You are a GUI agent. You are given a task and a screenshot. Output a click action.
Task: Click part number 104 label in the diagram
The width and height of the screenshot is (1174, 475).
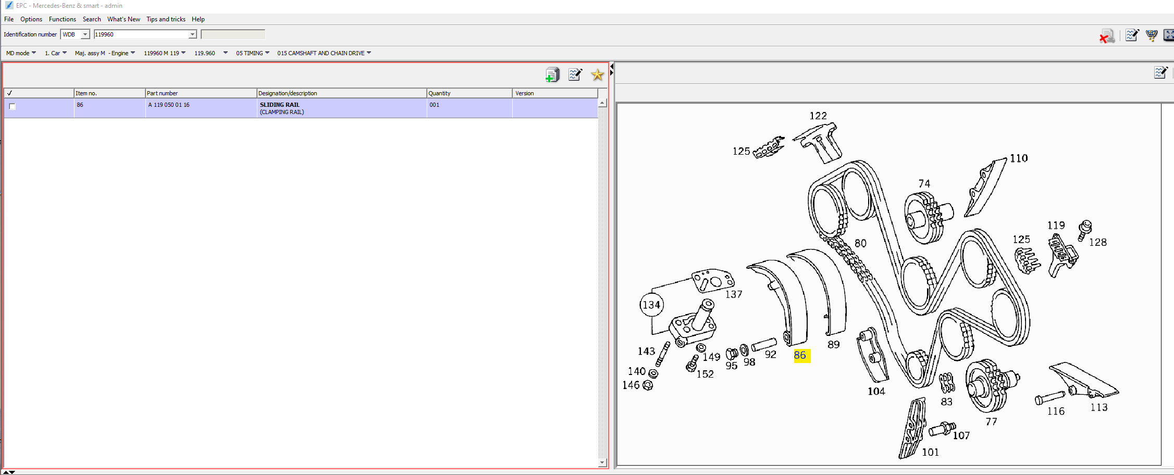click(x=876, y=391)
